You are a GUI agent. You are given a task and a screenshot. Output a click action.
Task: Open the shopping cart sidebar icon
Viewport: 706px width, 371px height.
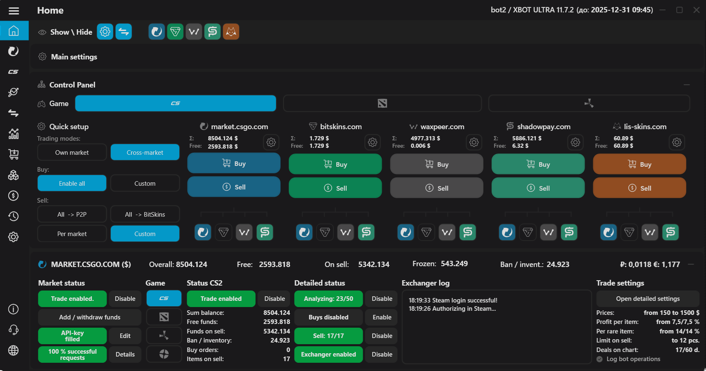pyautogui.click(x=14, y=154)
